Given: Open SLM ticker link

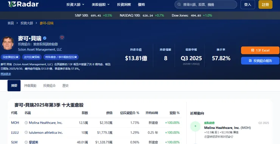Looking at the screenshot, I should 14,142.
